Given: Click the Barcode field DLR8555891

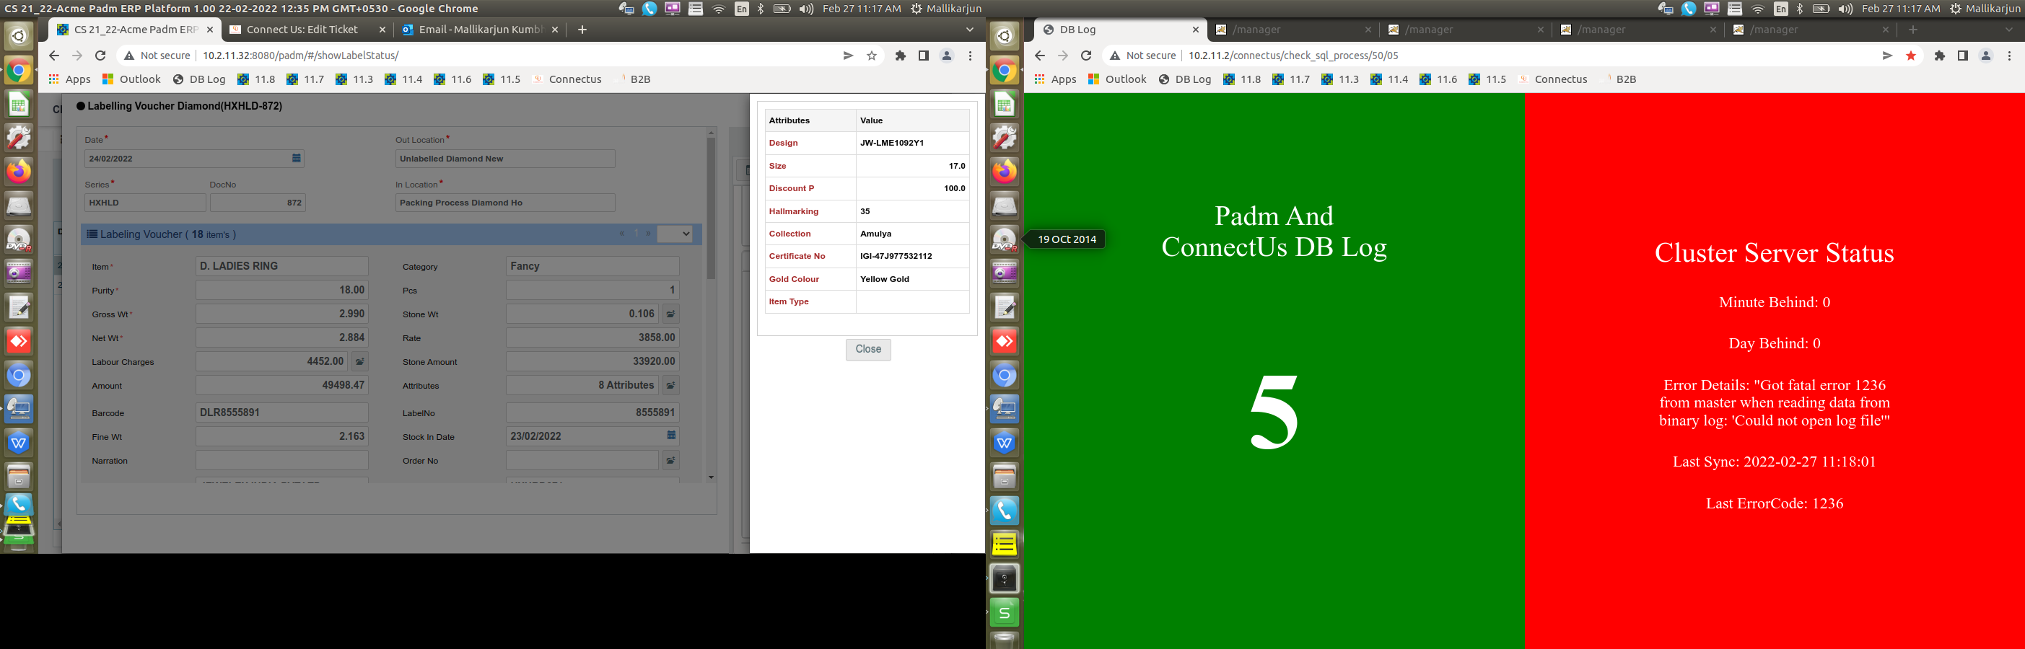Looking at the screenshot, I should 281,412.
